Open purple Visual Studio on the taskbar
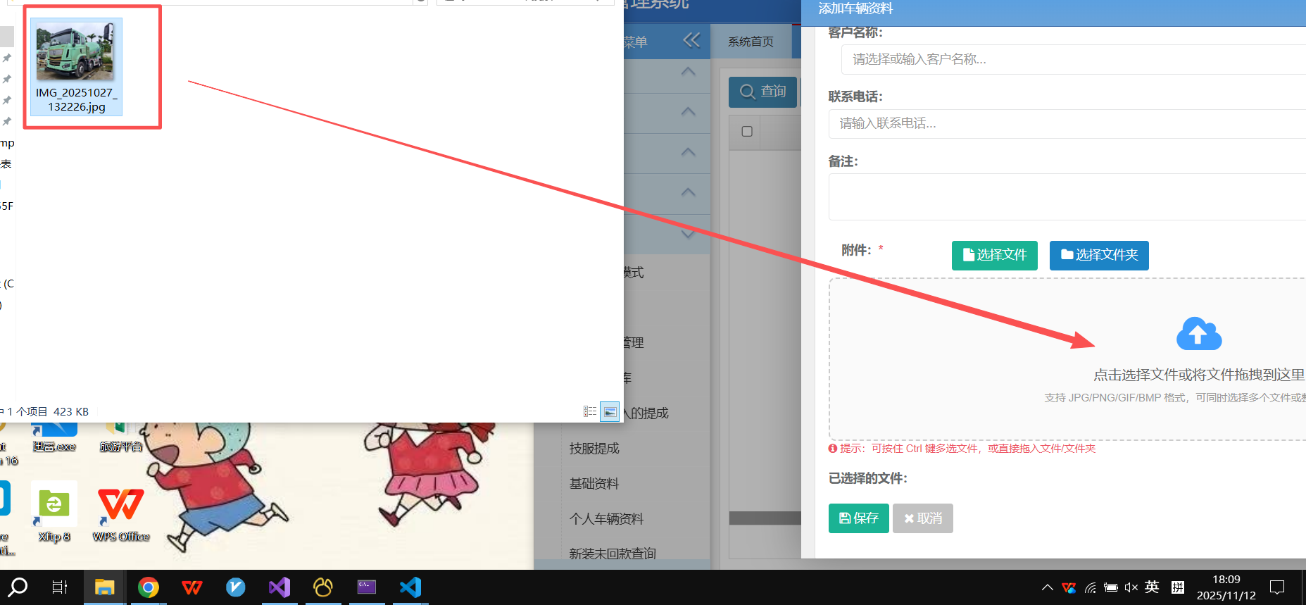The width and height of the screenshot is (1306, 605). tap(280, 587)
